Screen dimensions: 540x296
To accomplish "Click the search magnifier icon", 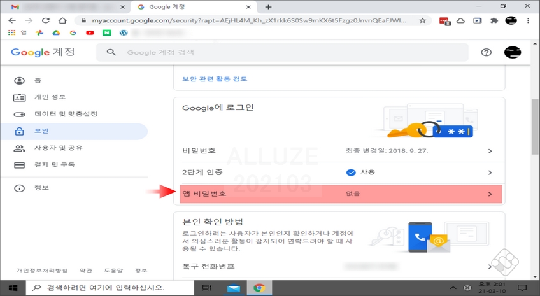I will tap(111, 52).
